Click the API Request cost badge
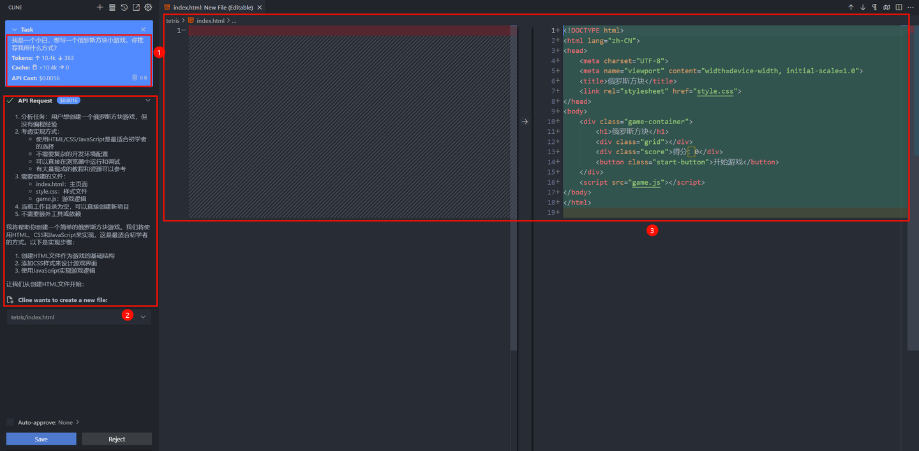Viewport: 919px width, 451px height. tap(68, 101)
